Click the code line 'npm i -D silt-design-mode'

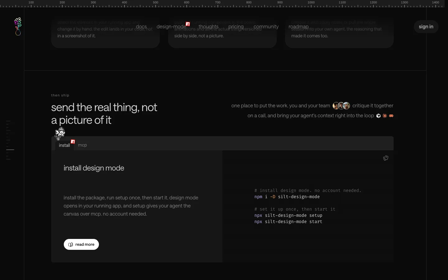(x=287, y=197)
